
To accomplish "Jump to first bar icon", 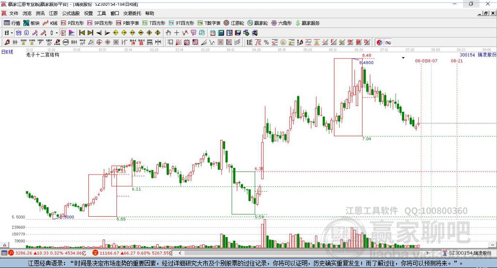I will click(x=82, y=32).
